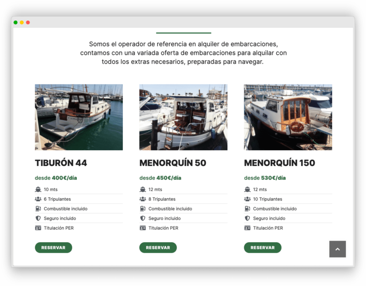366x286 pixels.
Task: Open the Menorquín 150 boat photo
Action: [x=288, y=117]
